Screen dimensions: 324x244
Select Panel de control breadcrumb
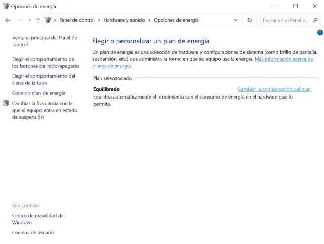coord(77,20)
